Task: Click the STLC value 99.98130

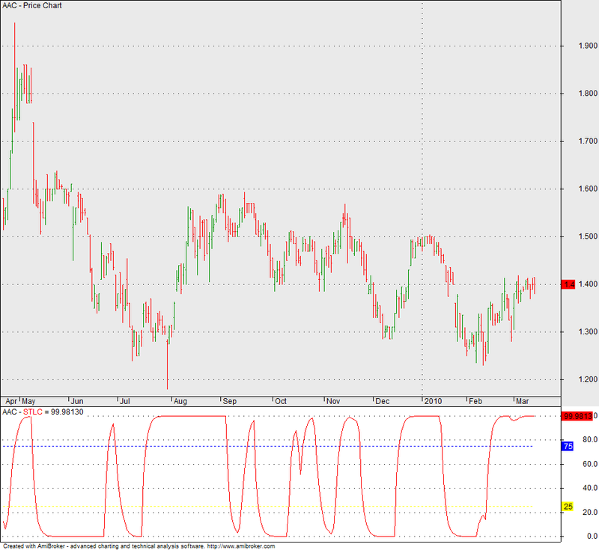Action: click(67, 412)
